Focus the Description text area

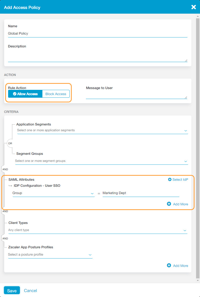tap(97, 56)
